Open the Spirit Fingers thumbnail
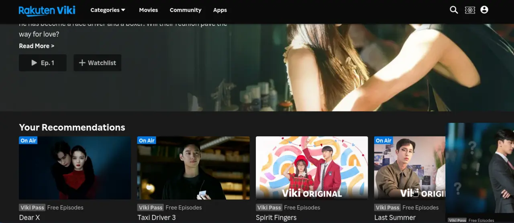This screenshot has width=514, height=223. (312, 168)
